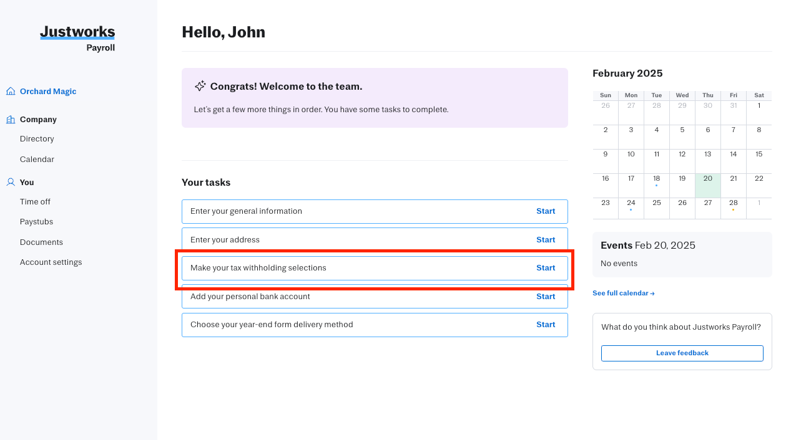Go to Time off

click(35, 202)
